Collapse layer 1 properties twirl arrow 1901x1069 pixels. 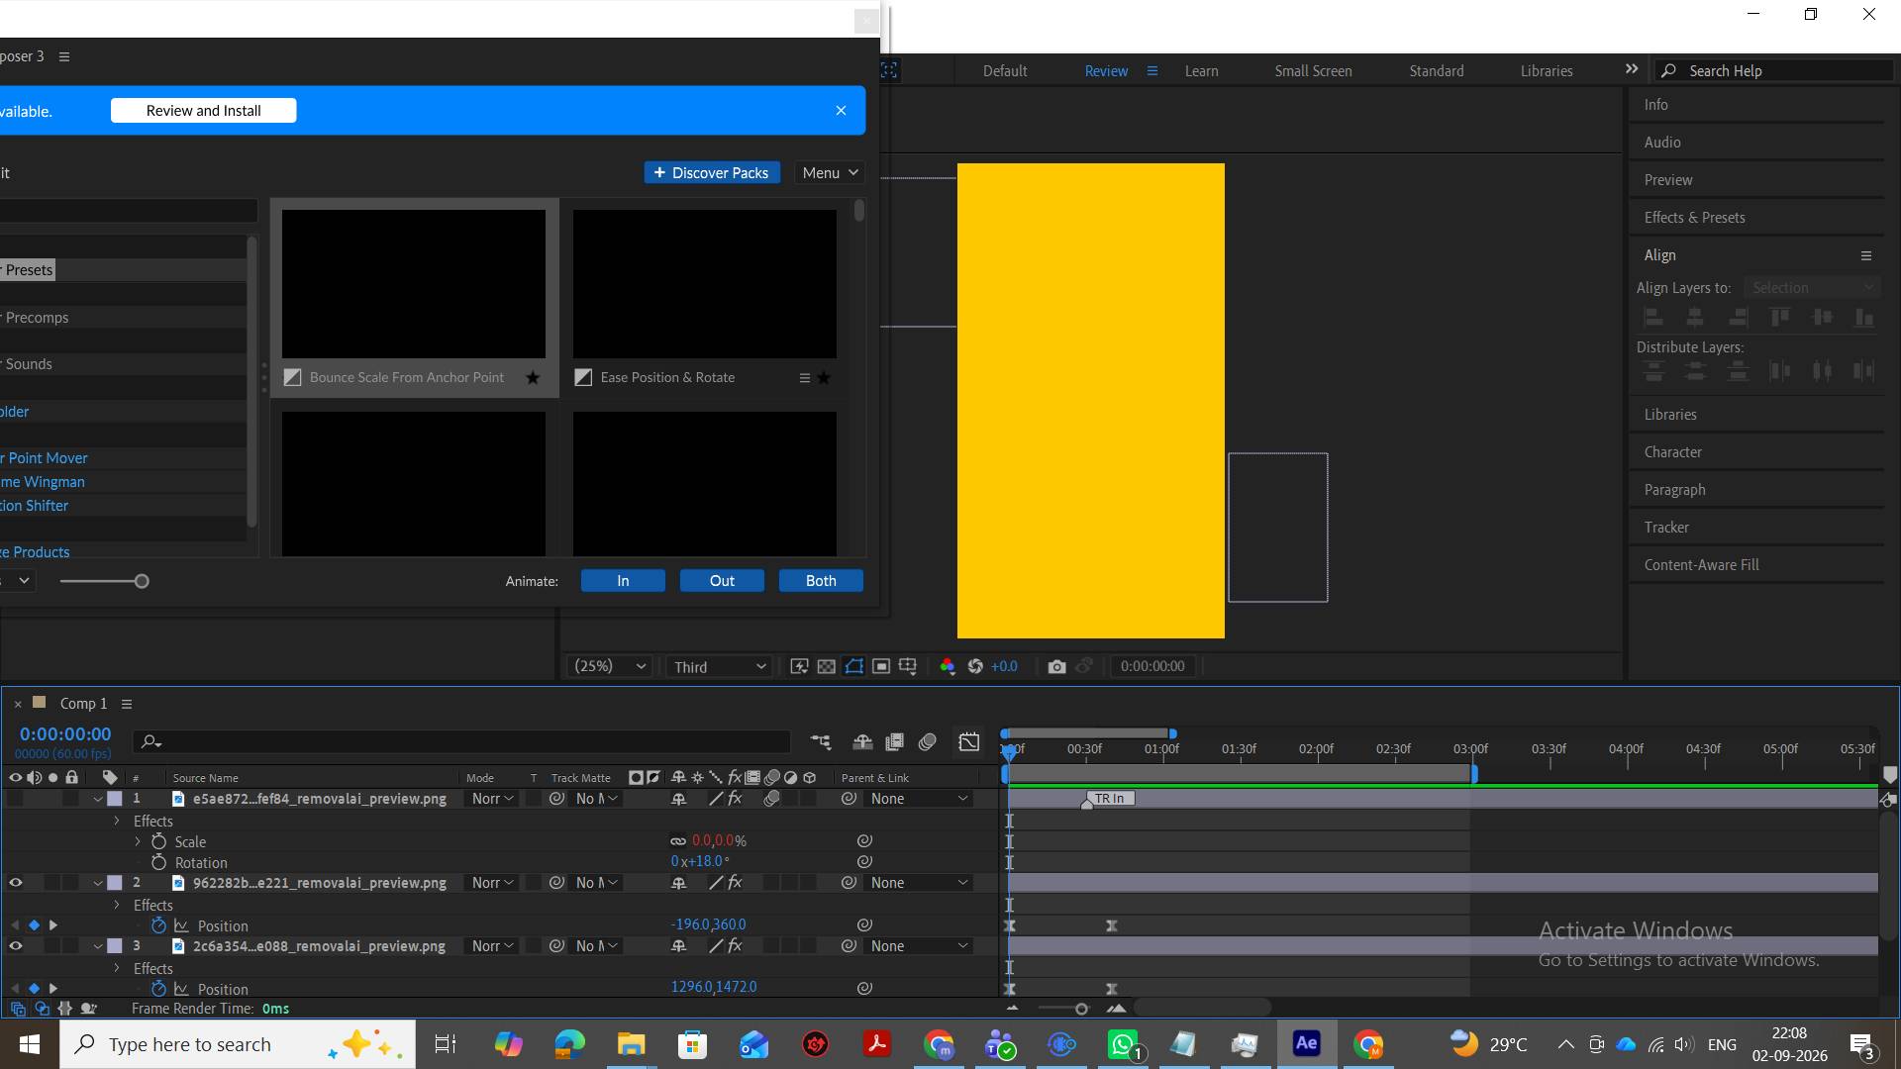pyautogui.click(x=98, y=799)
